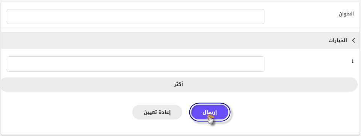The height and width of the screenshot is (136, 361).
Task: Select the العنوان field label
Action: click(x=346, y=14)
